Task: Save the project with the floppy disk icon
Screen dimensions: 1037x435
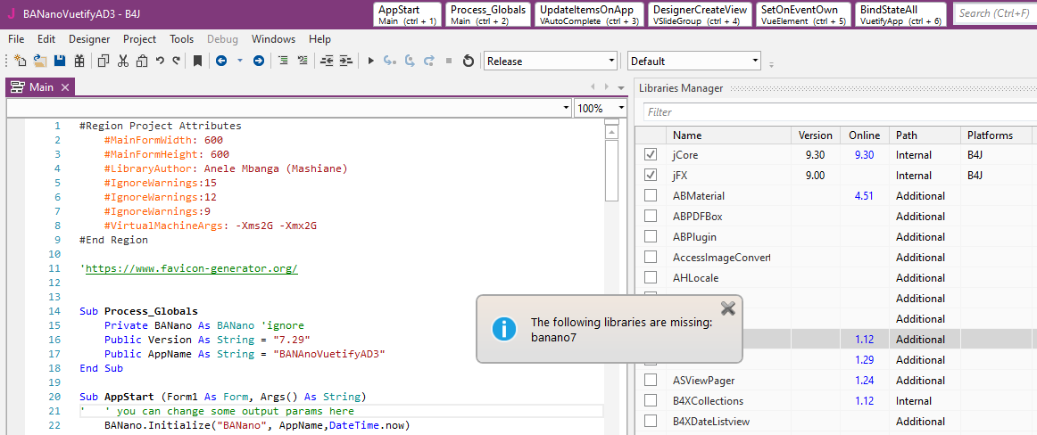Action: click(60, 61)
